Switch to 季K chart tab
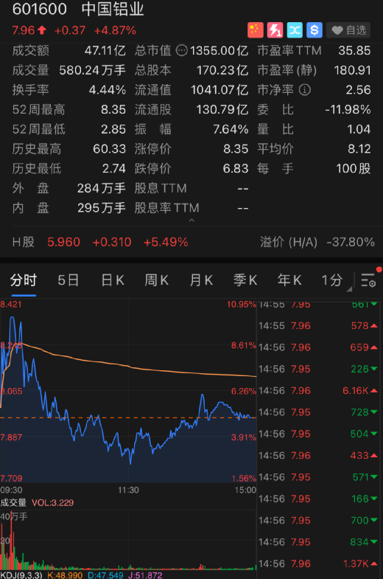Image resolution: width=383 pixels, height=579 pixels. [245, 280]
